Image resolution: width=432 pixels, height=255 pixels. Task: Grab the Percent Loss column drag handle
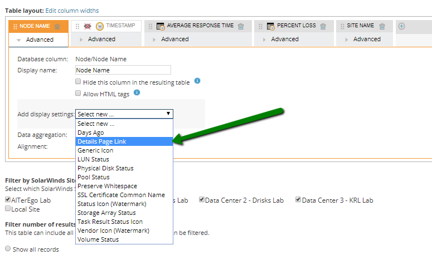[261, 26]
